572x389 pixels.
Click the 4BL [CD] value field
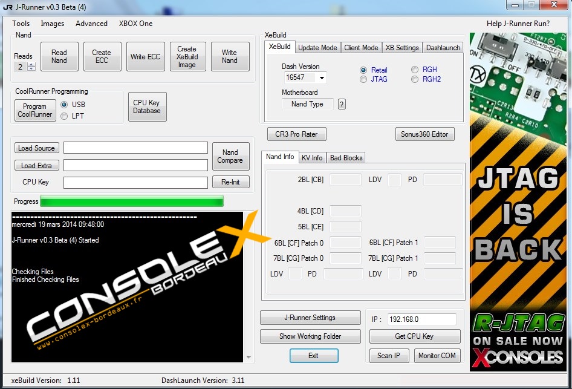point(345,211)
